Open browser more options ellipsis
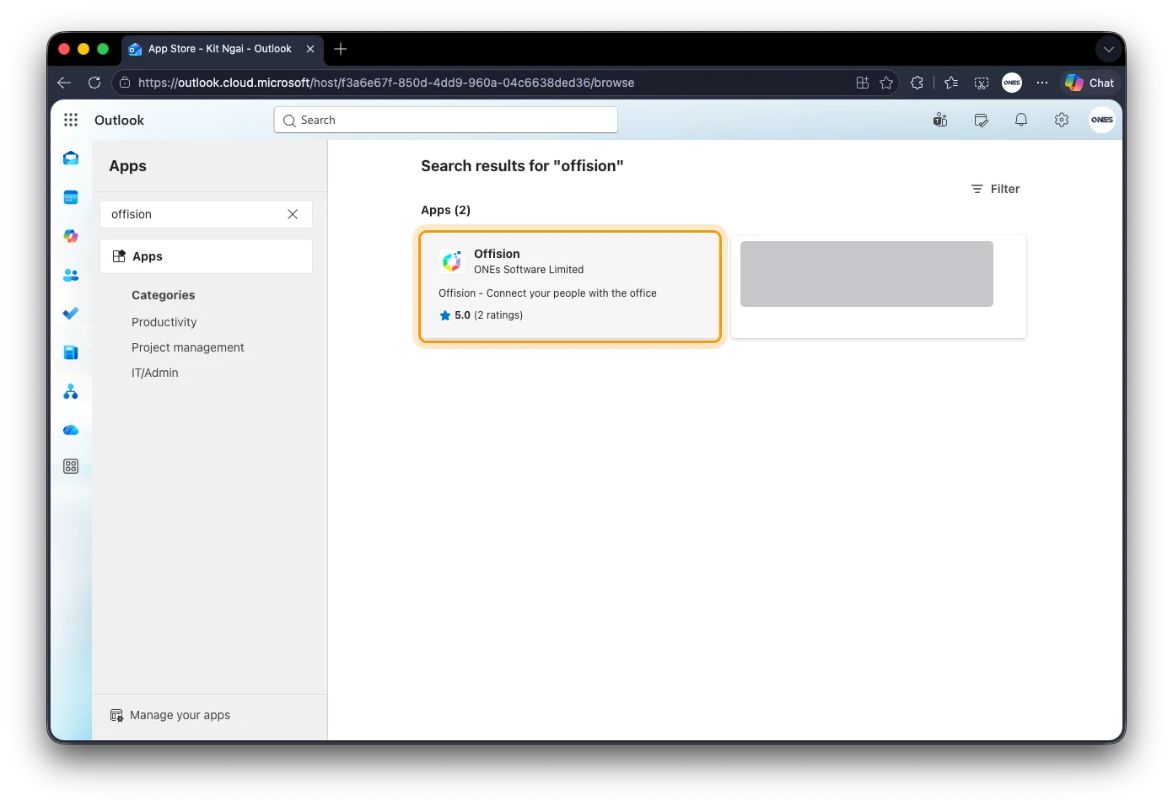The width and height of the screenshot is (1173, 806). pyautogui.click(x=1042, y=83)
